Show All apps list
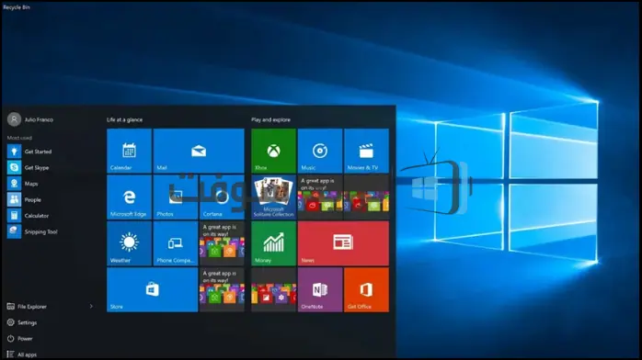Viewport: 642px width, 360px height. click(x=22, y=354)
